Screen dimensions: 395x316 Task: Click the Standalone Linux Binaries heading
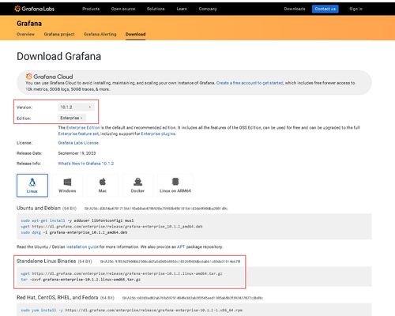(46, 261)
